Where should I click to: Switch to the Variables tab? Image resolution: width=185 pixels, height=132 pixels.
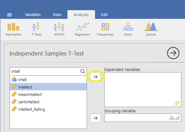click(x=33, y=15)
